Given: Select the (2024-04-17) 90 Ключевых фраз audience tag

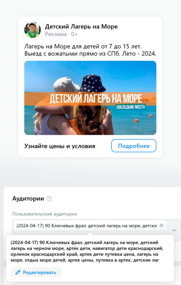Looking at the screenshot, I should [87, 226].
